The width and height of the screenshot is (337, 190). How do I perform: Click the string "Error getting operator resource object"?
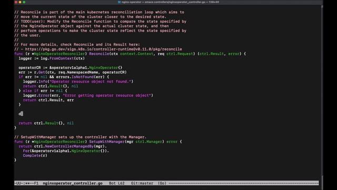click(107, 96)
